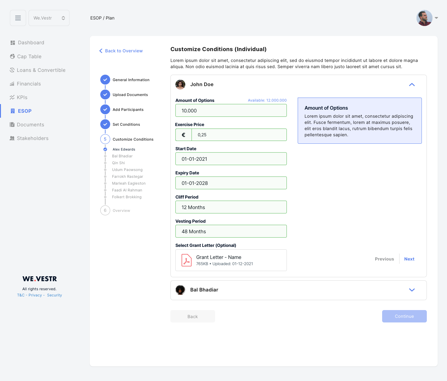
Task: Click the Amount of Options input field
Action: tap(231, 111)
